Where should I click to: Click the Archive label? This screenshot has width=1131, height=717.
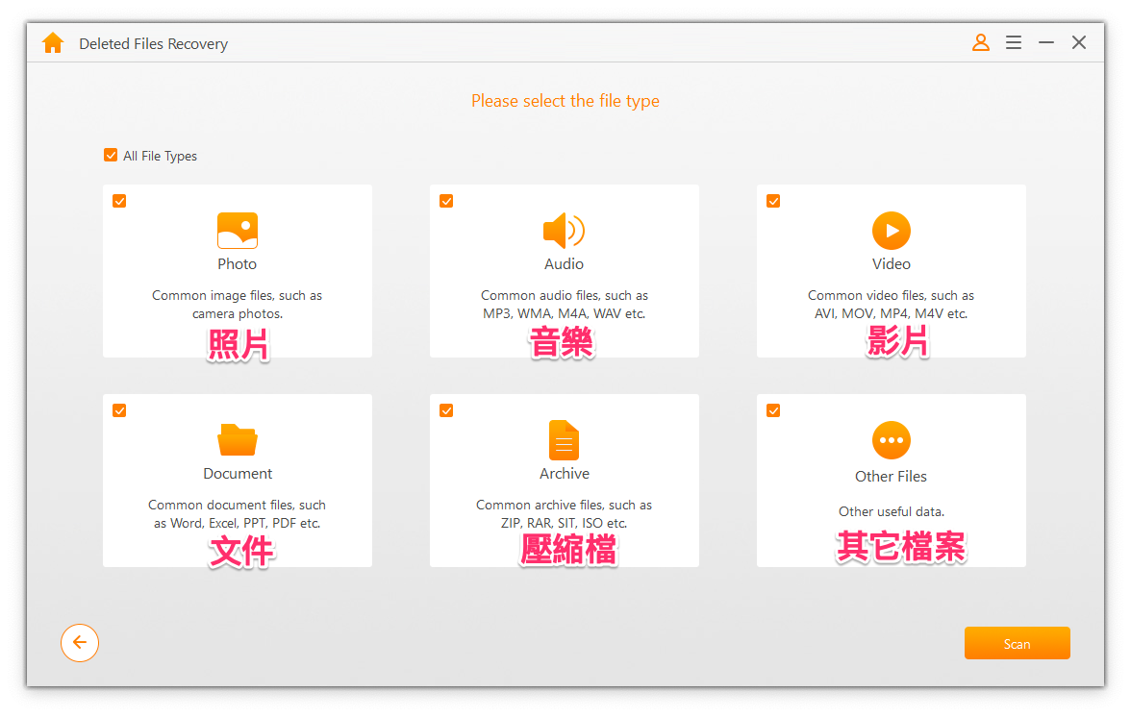(x=564, y=474)
